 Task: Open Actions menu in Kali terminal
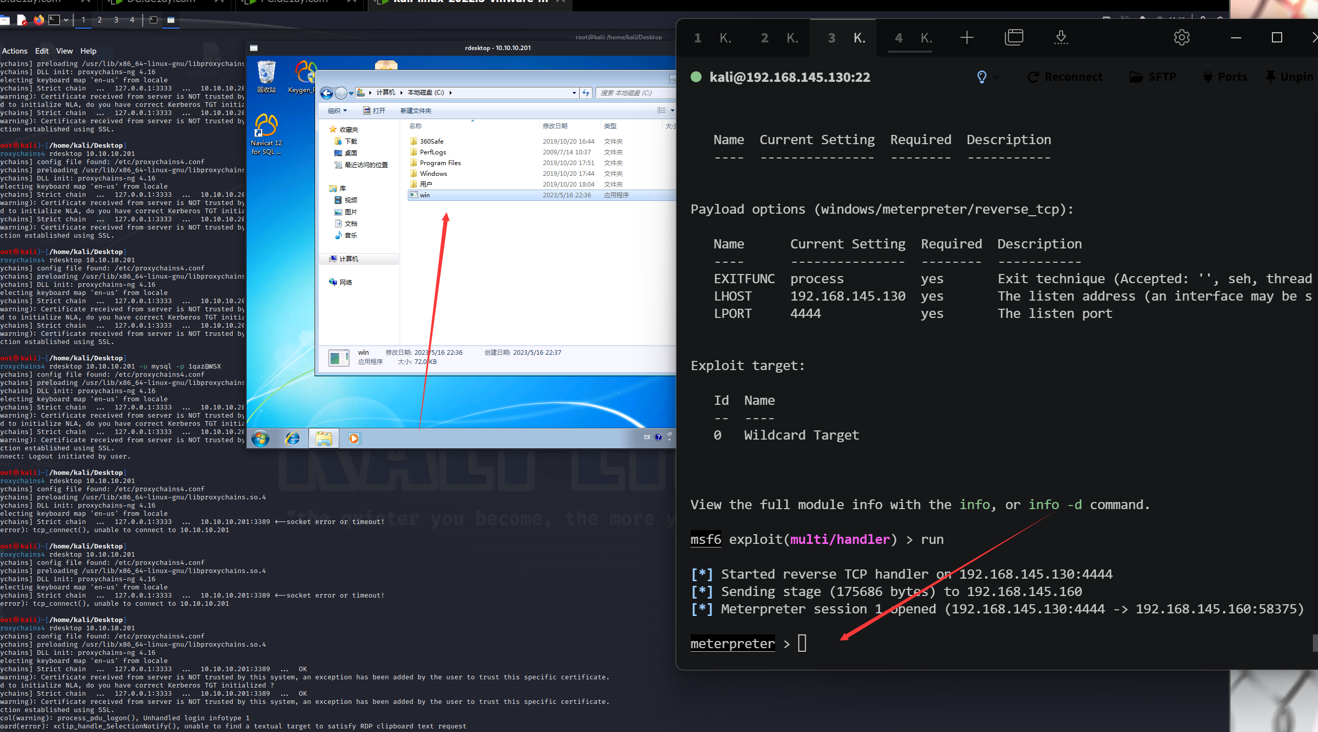[14, 51]
